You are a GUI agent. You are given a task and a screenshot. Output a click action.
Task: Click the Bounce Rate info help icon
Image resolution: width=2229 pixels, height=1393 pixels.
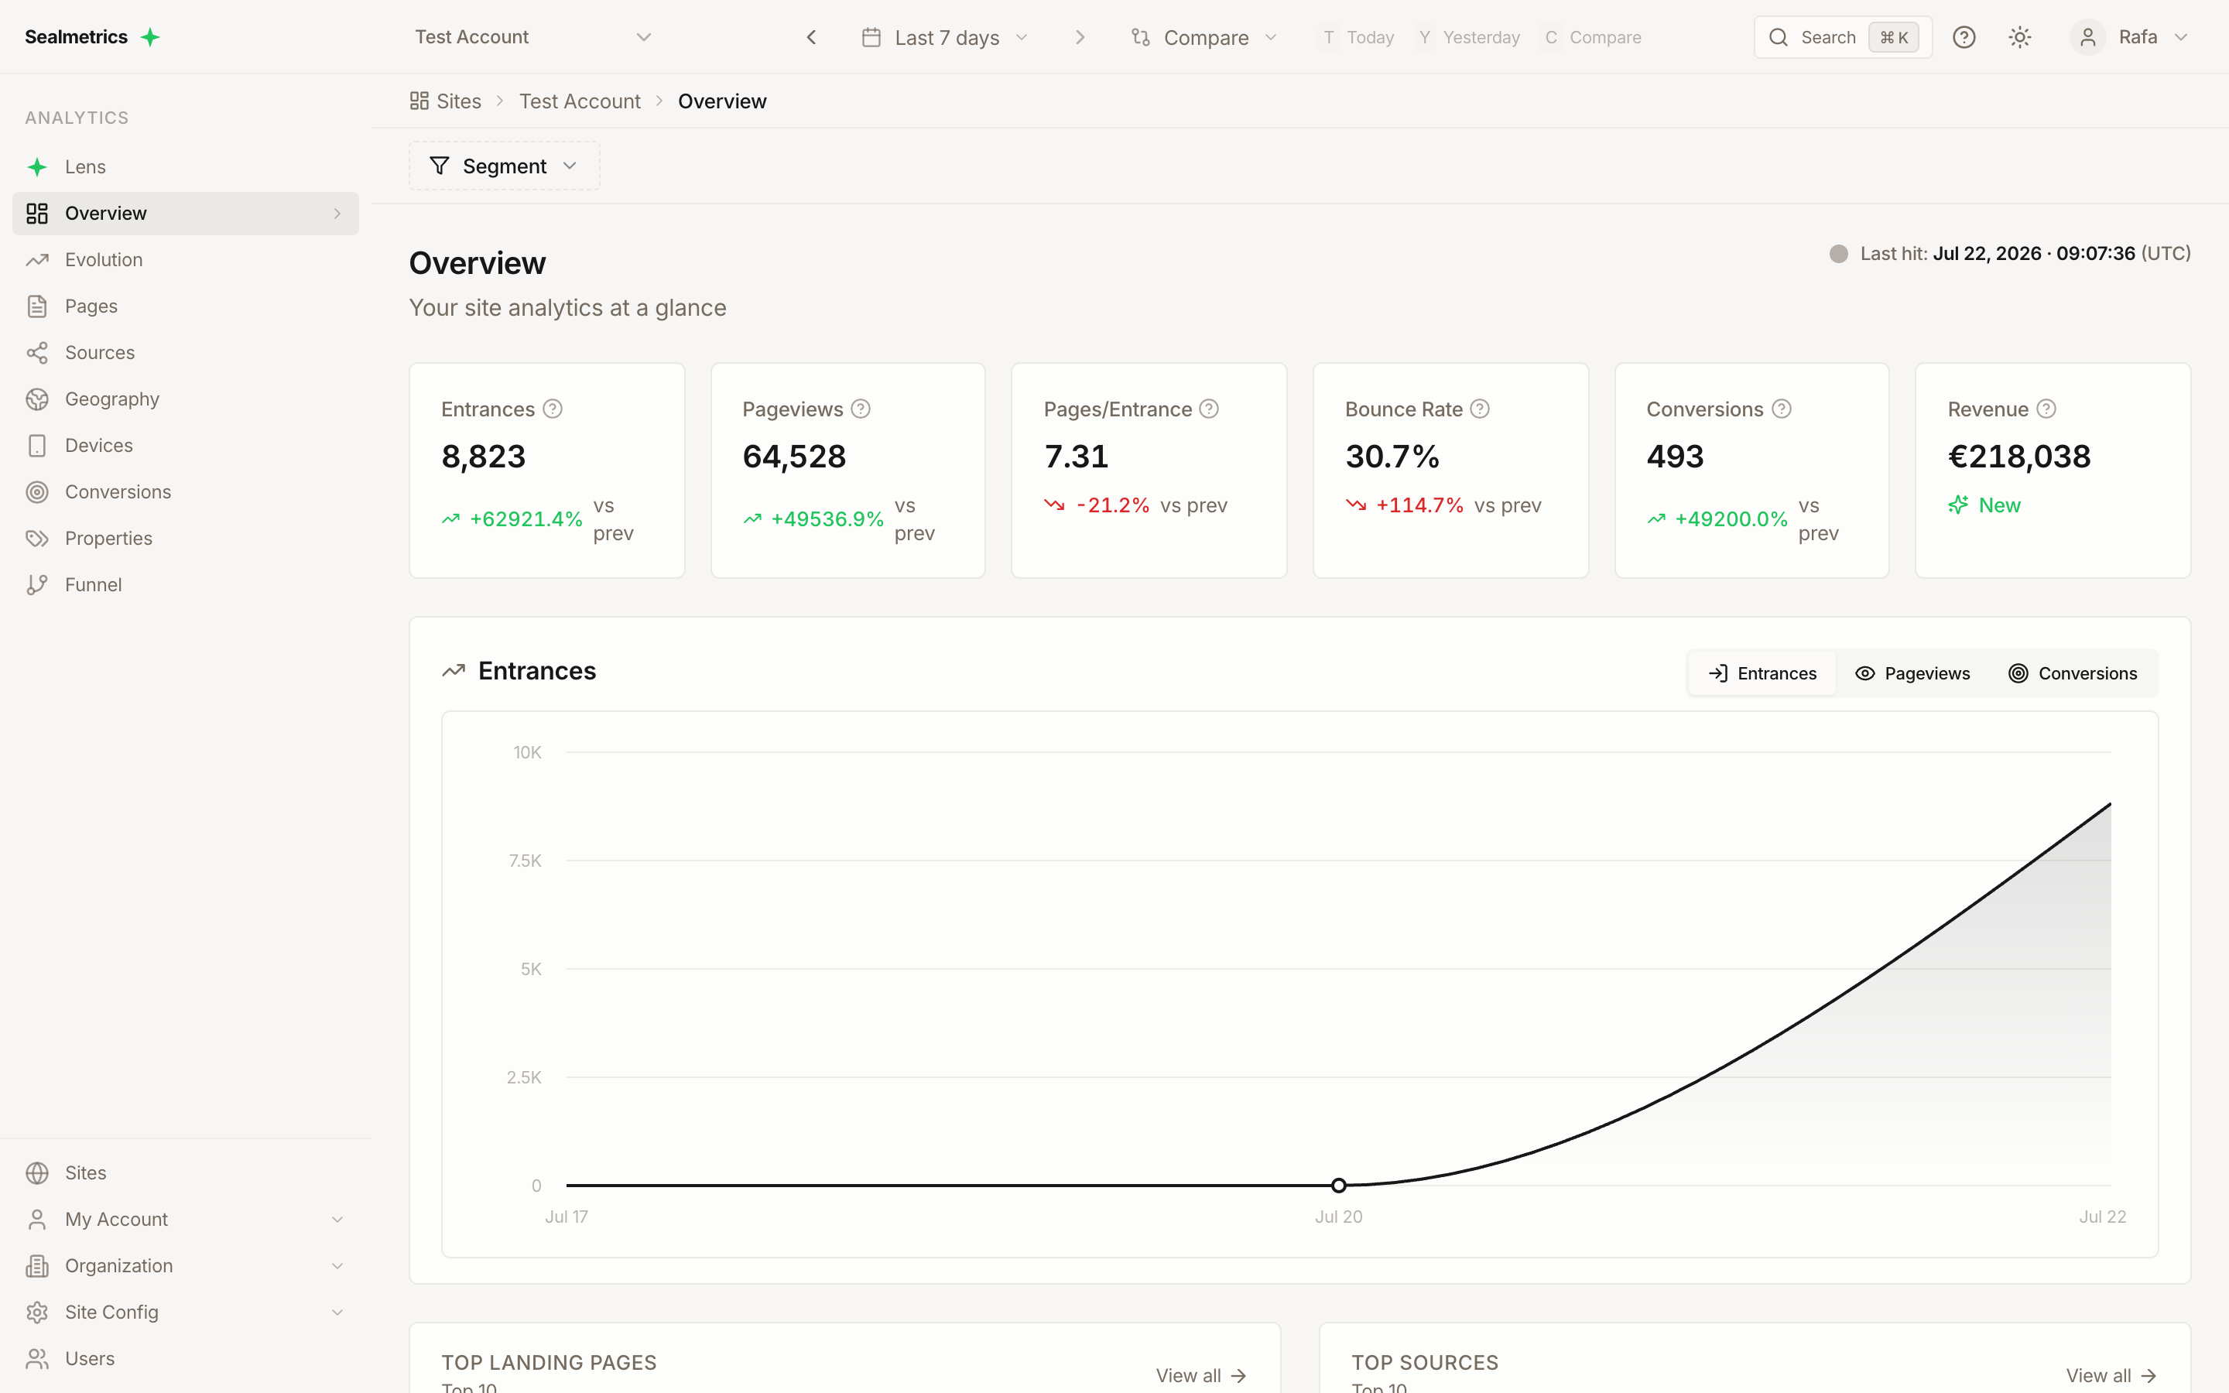tap(1479, 409)
